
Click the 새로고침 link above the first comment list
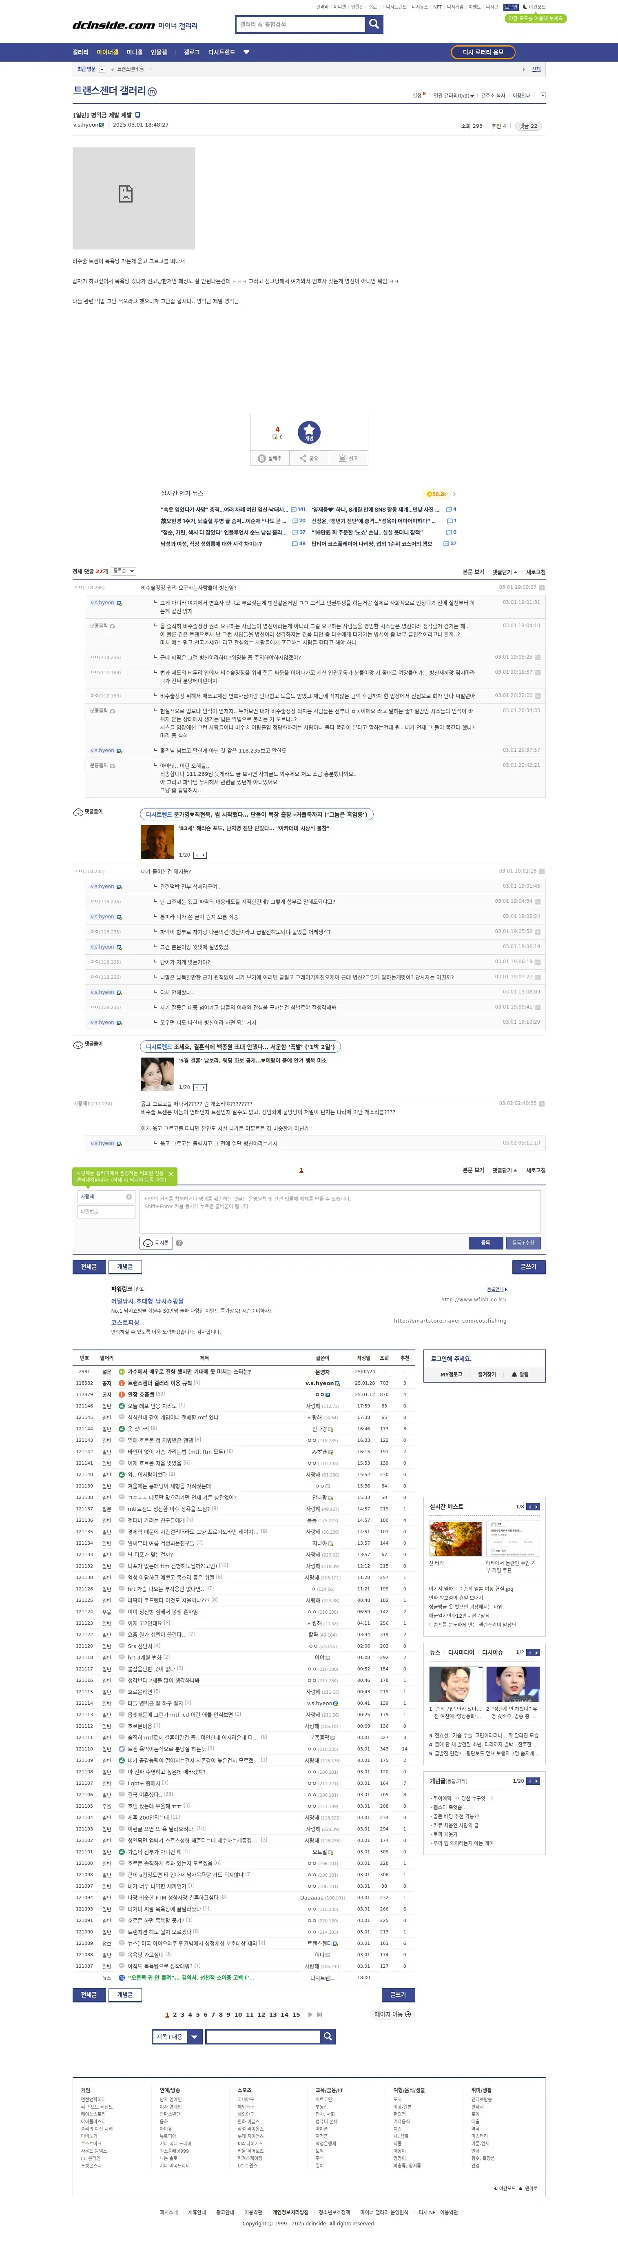(535, 572)
